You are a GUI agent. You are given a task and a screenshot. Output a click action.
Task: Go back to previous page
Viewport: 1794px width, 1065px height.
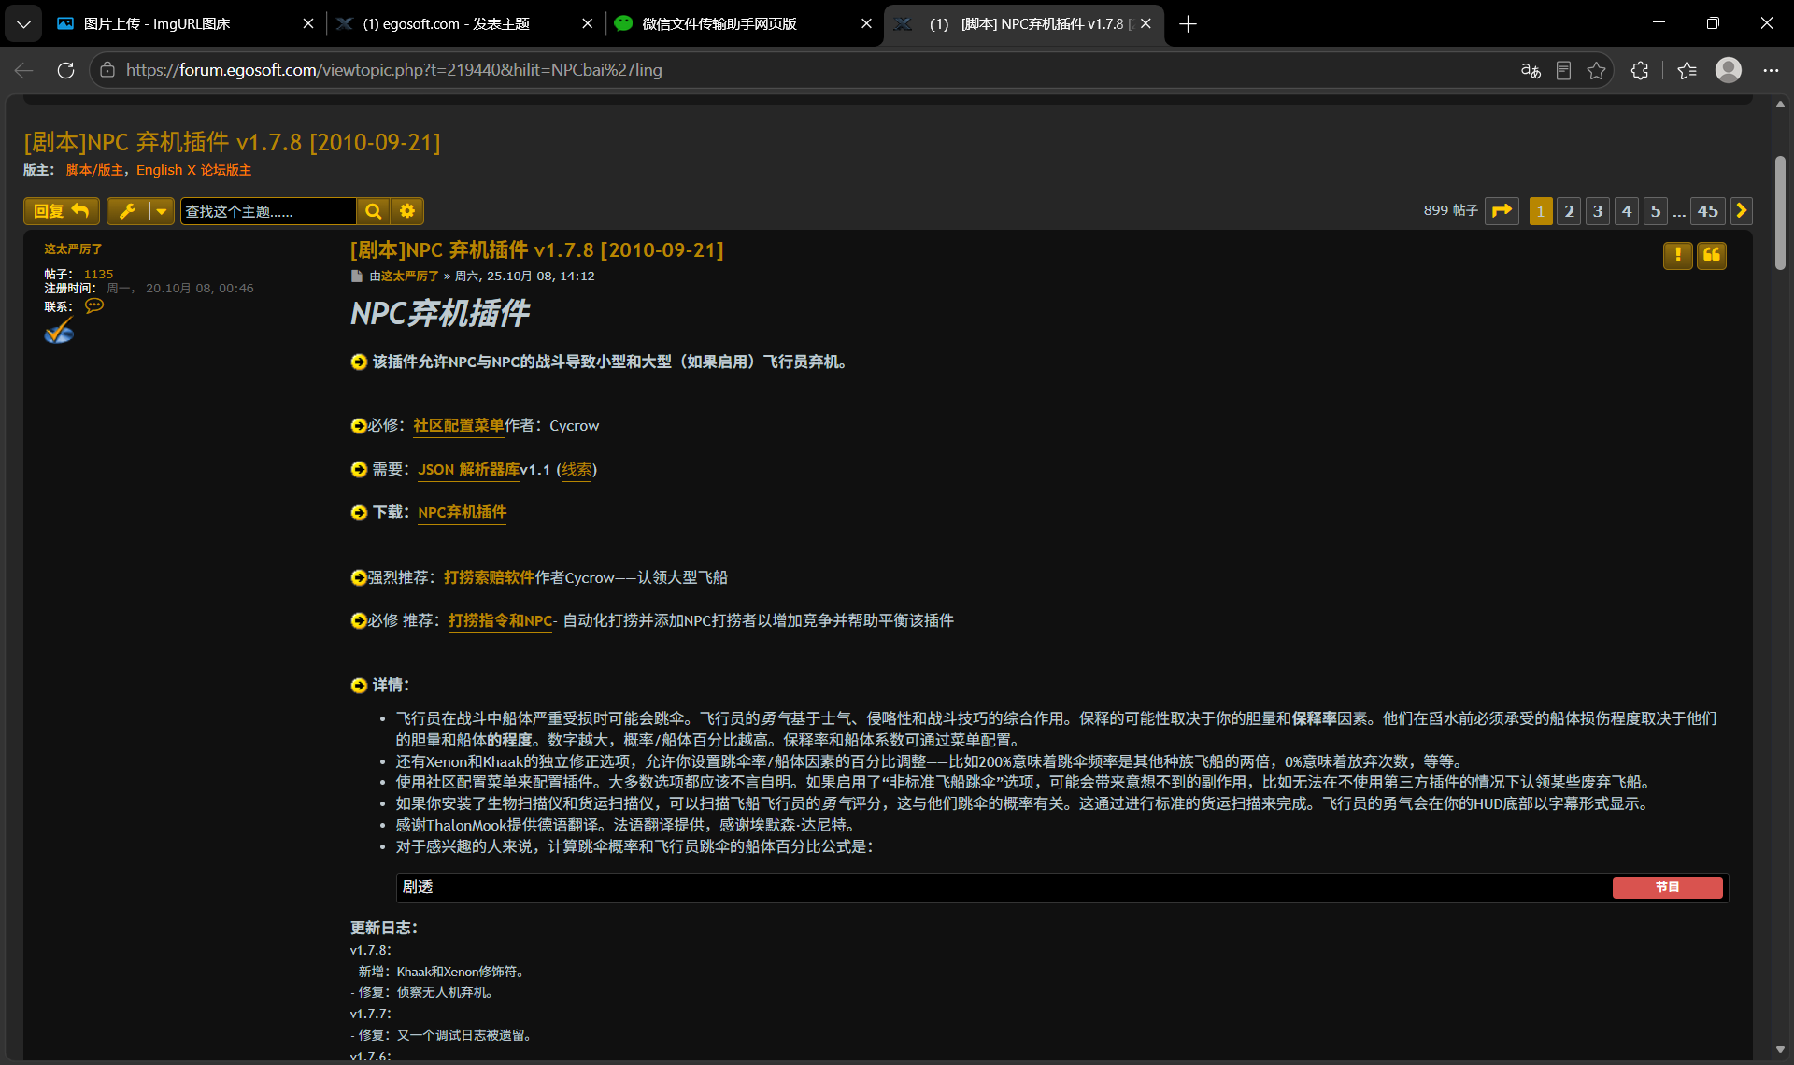[x=24, y=70]
